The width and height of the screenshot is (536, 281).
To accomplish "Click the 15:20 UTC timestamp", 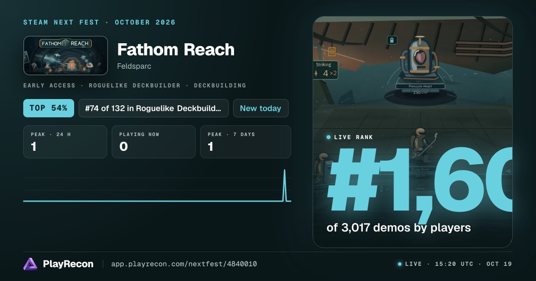I will click(454, 264).
